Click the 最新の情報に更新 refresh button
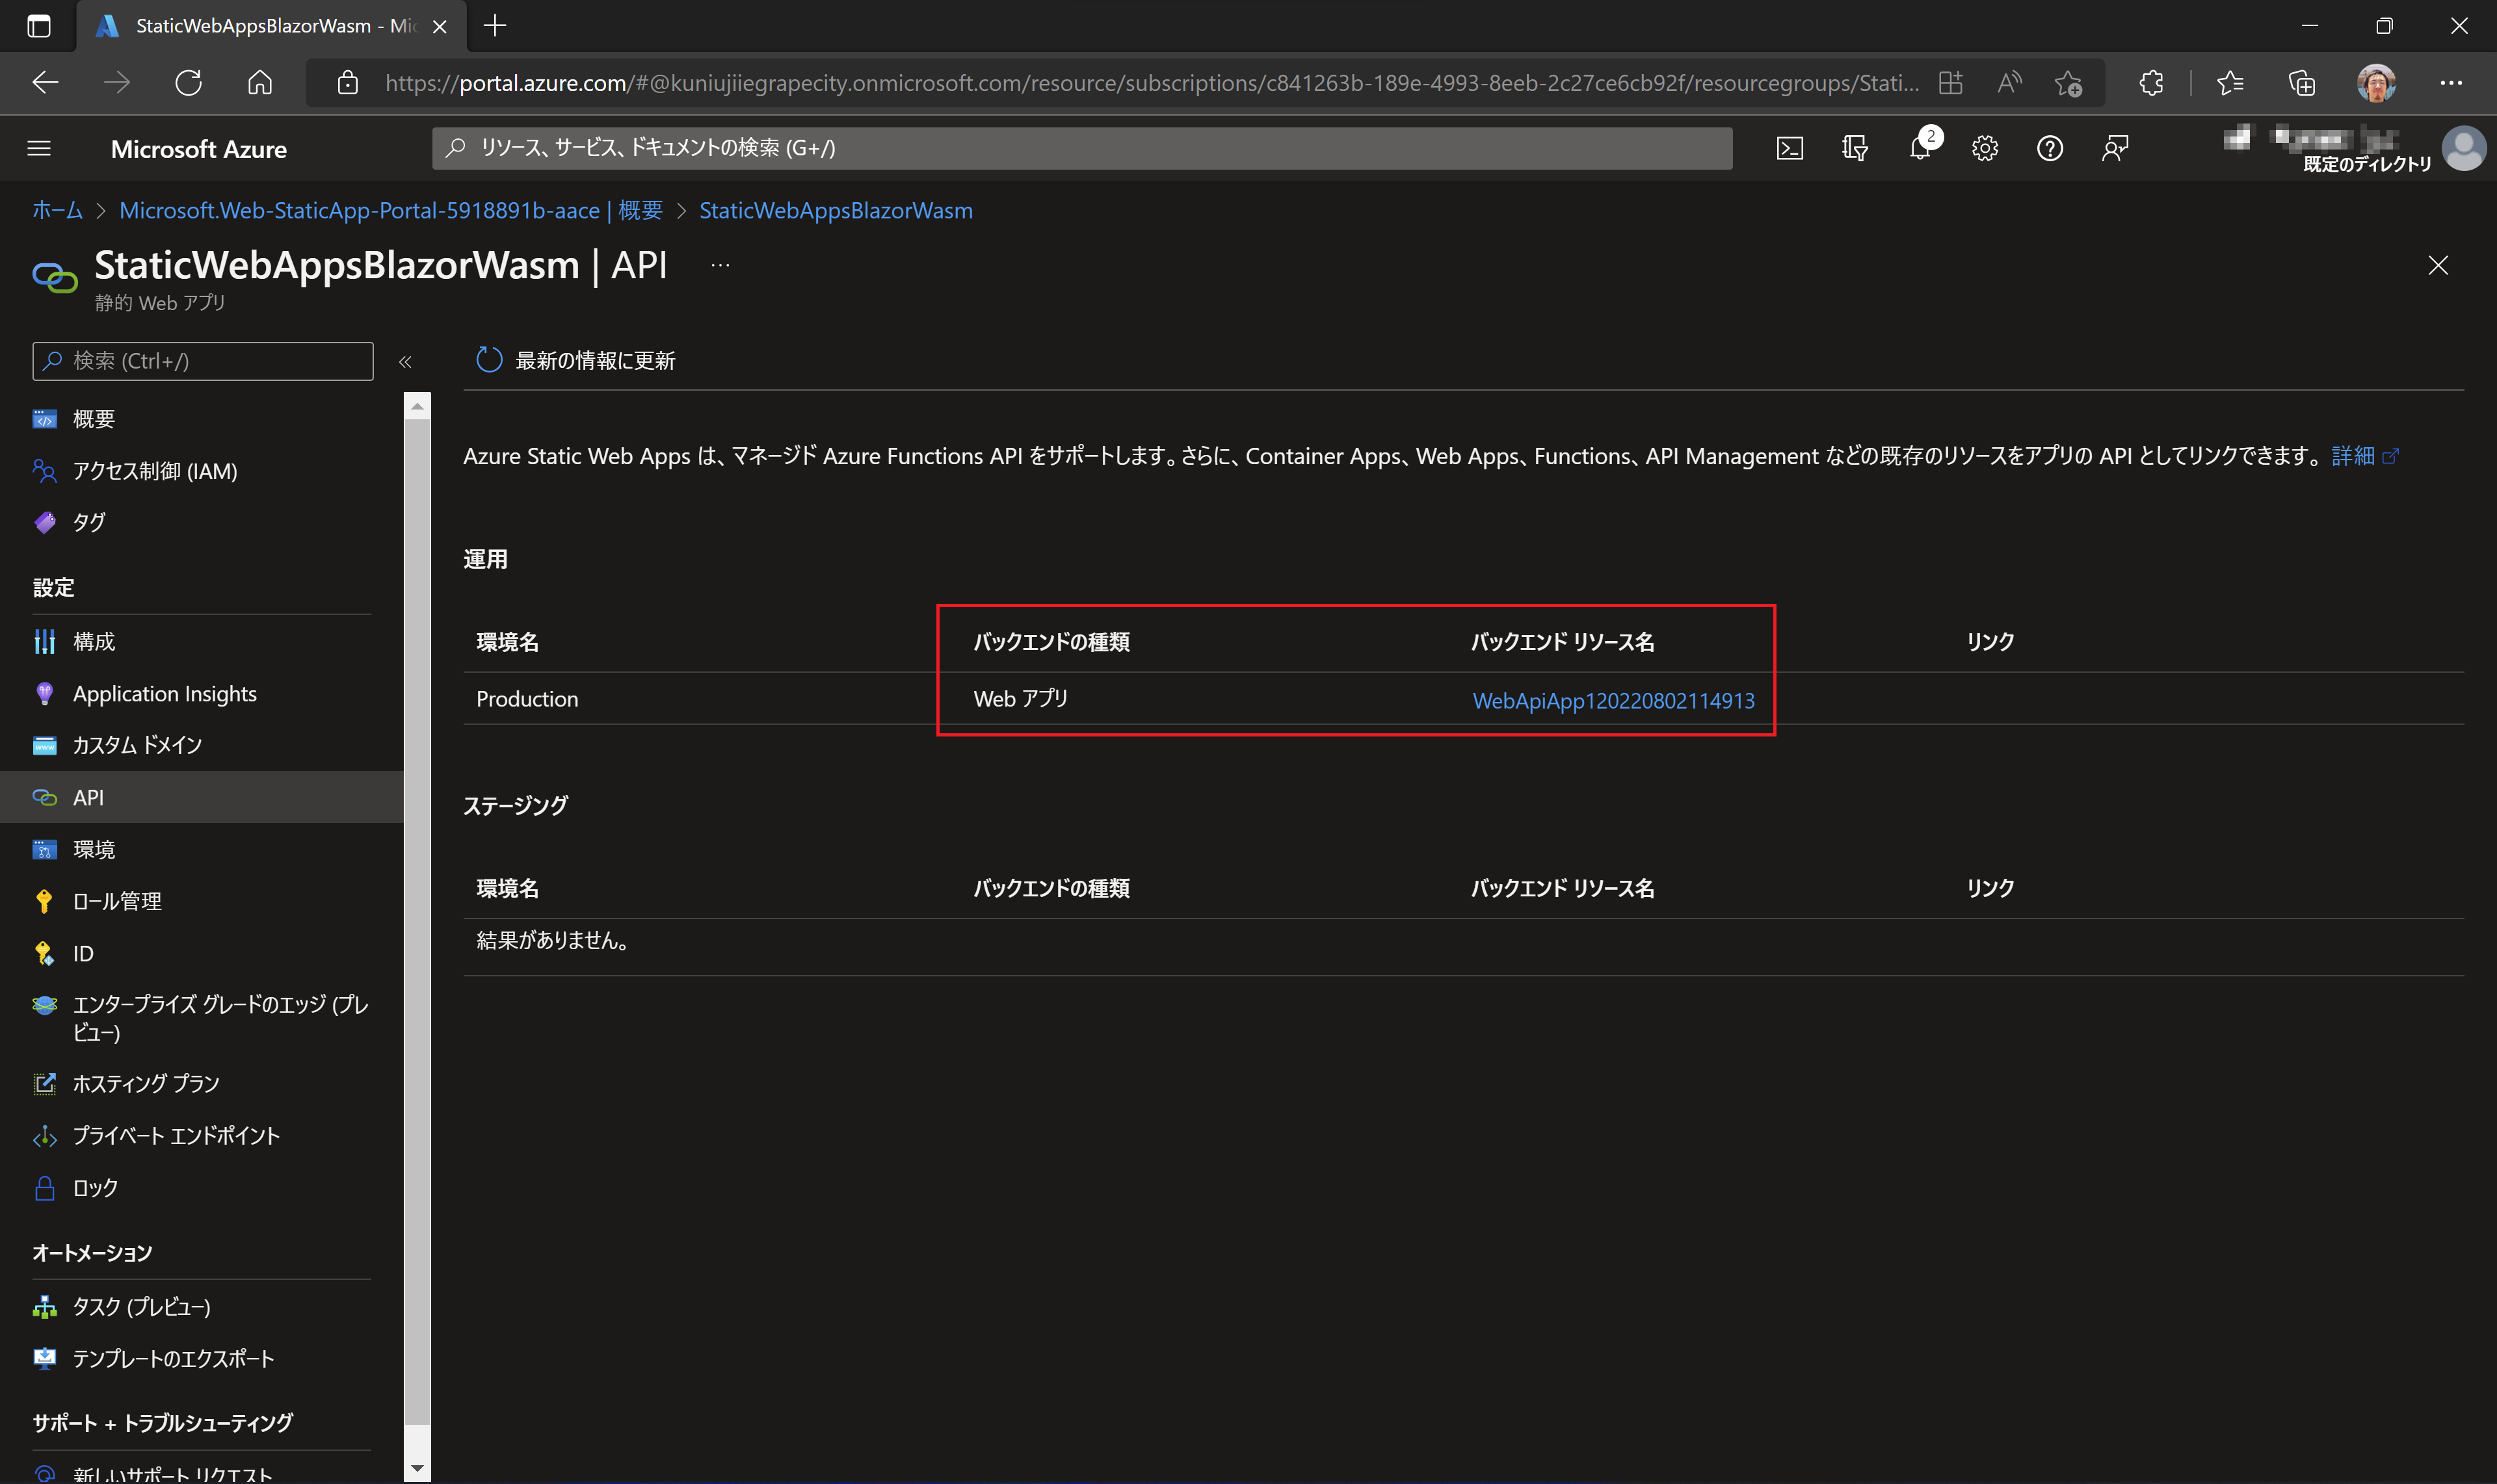This screenshot has height=1484, width=2497. coord(576,360)
